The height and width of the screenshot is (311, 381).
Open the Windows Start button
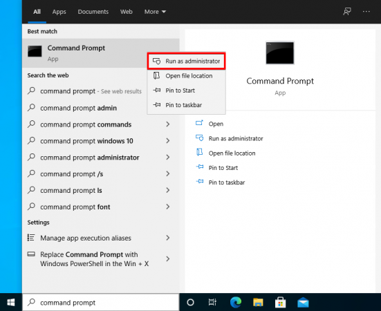[11, 302]
